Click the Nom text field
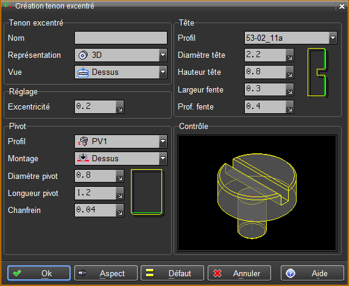 point(121,38)
